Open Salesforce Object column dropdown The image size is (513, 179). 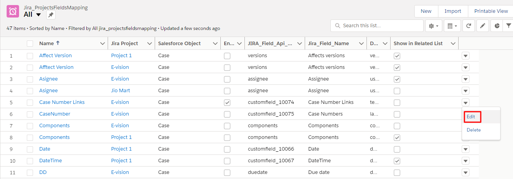pyautogui.click(x=215, y=44)
